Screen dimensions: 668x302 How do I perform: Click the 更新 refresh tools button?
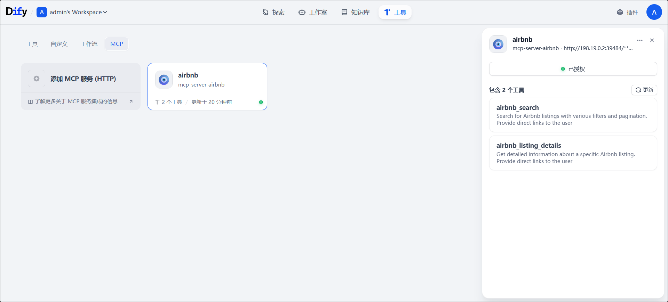(x=644, y=90)
